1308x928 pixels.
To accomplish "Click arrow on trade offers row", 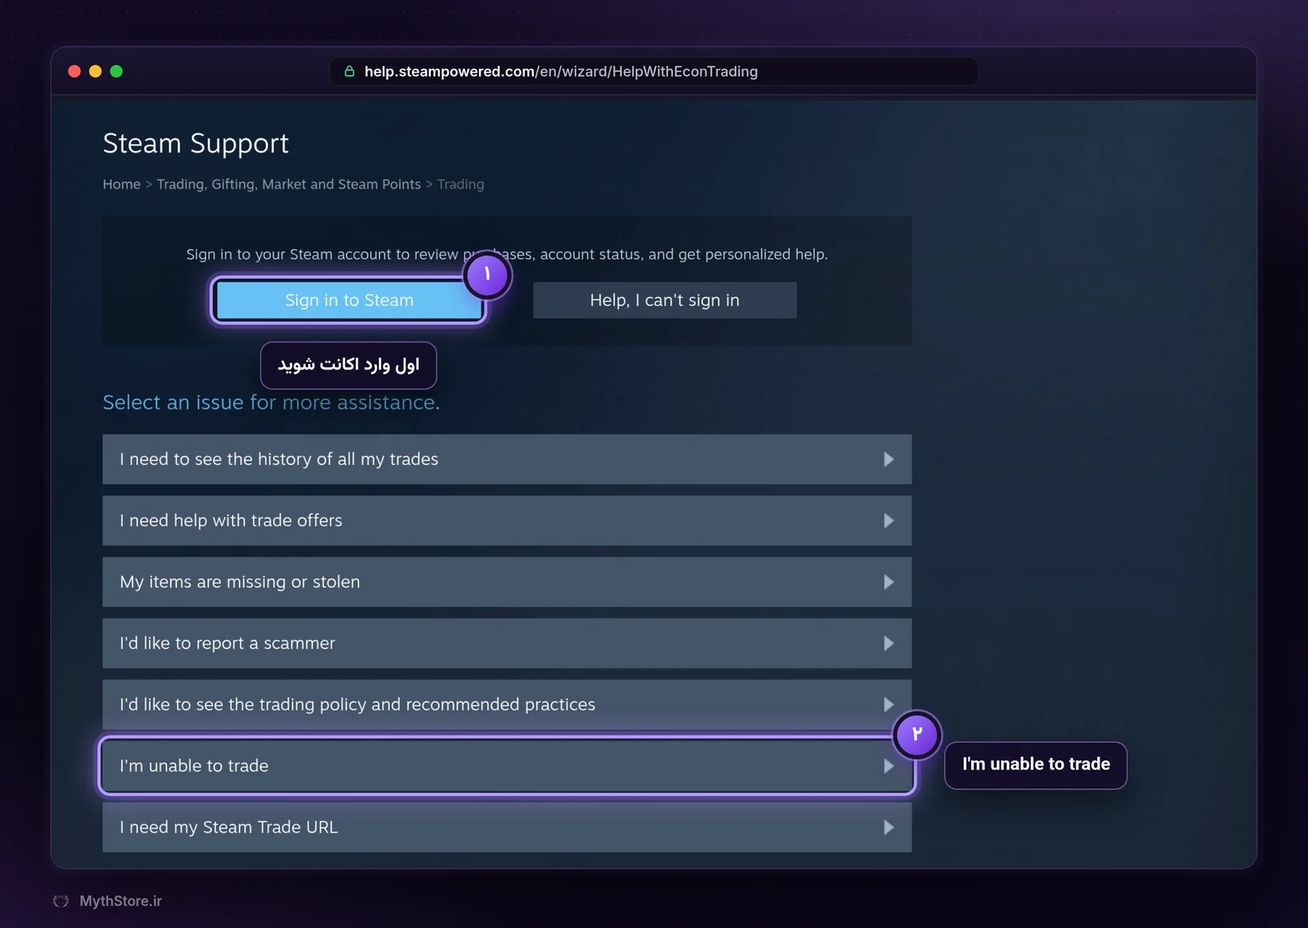I will point(889,520).
